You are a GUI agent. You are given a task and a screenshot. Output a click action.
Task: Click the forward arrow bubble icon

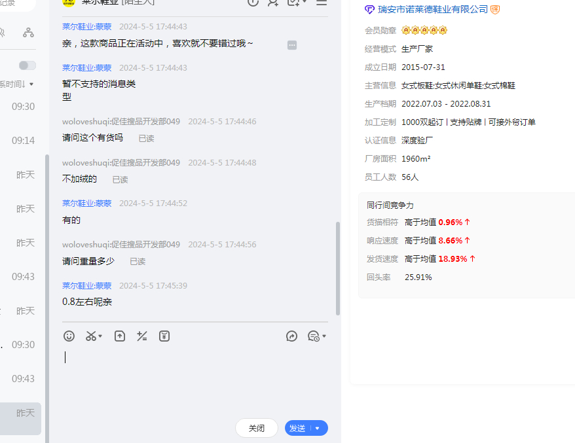pyautogui.click(x=292, y=336)
